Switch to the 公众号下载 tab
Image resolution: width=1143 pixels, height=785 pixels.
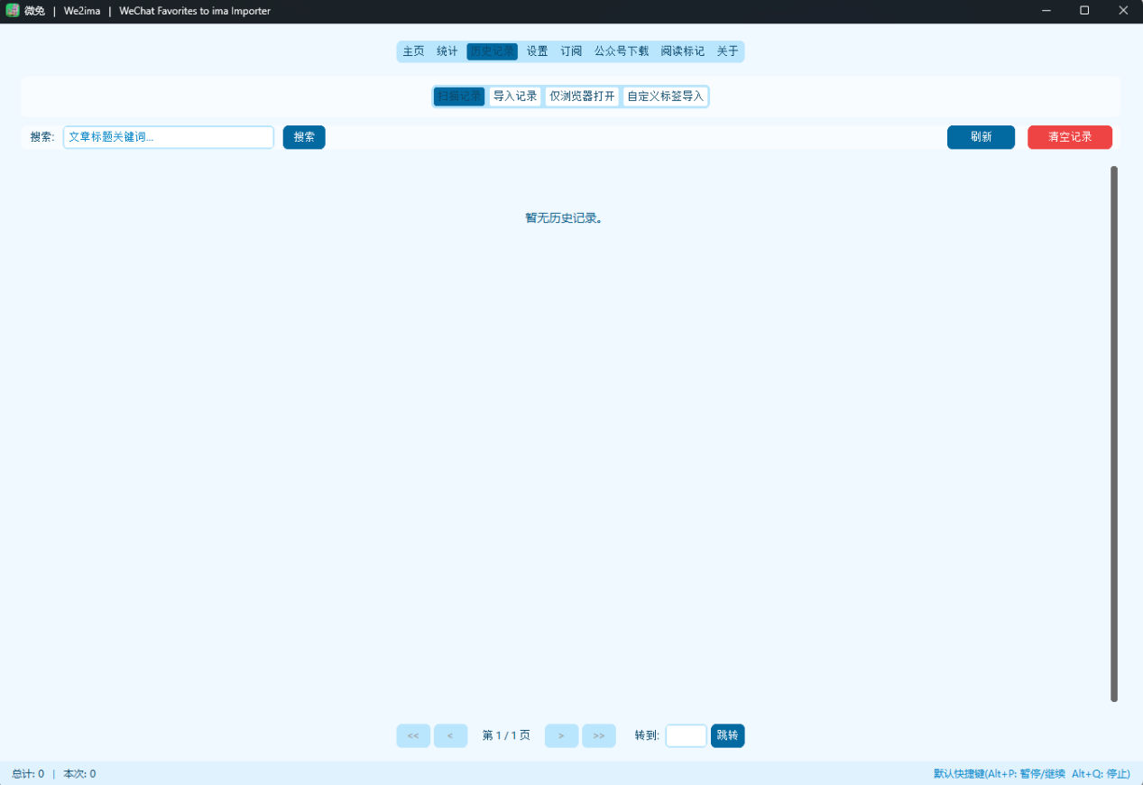click(x=621, y=51)
